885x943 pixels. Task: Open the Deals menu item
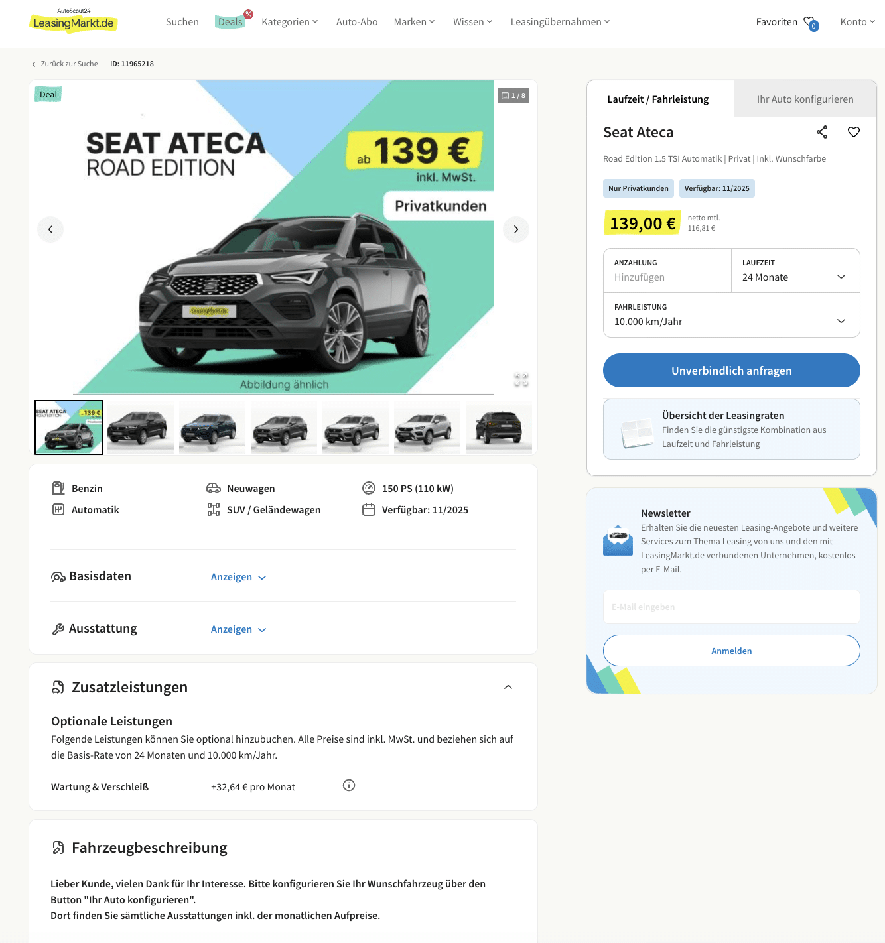[x=230, y=21]
